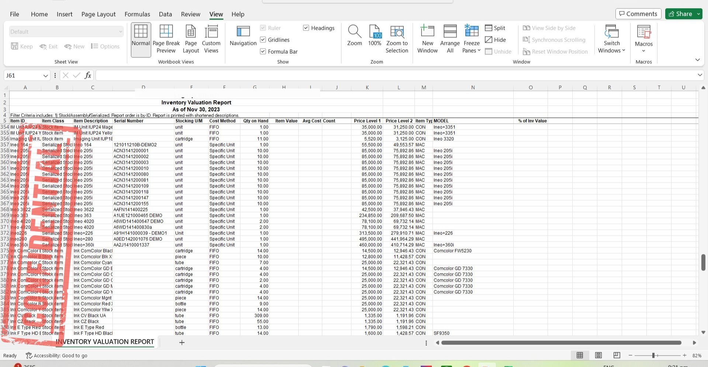
Task: Open Switch Windows menu
Action: click(611, 40)
